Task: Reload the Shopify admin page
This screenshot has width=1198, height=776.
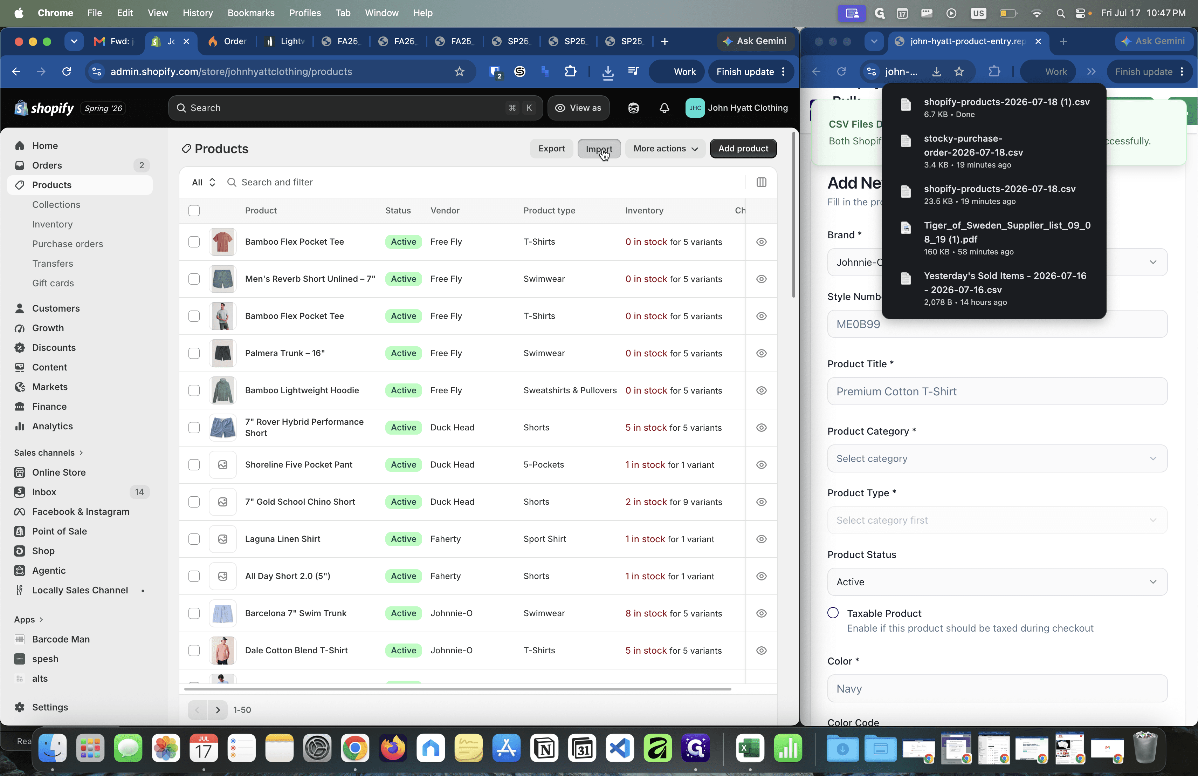Action: point(67,72)
